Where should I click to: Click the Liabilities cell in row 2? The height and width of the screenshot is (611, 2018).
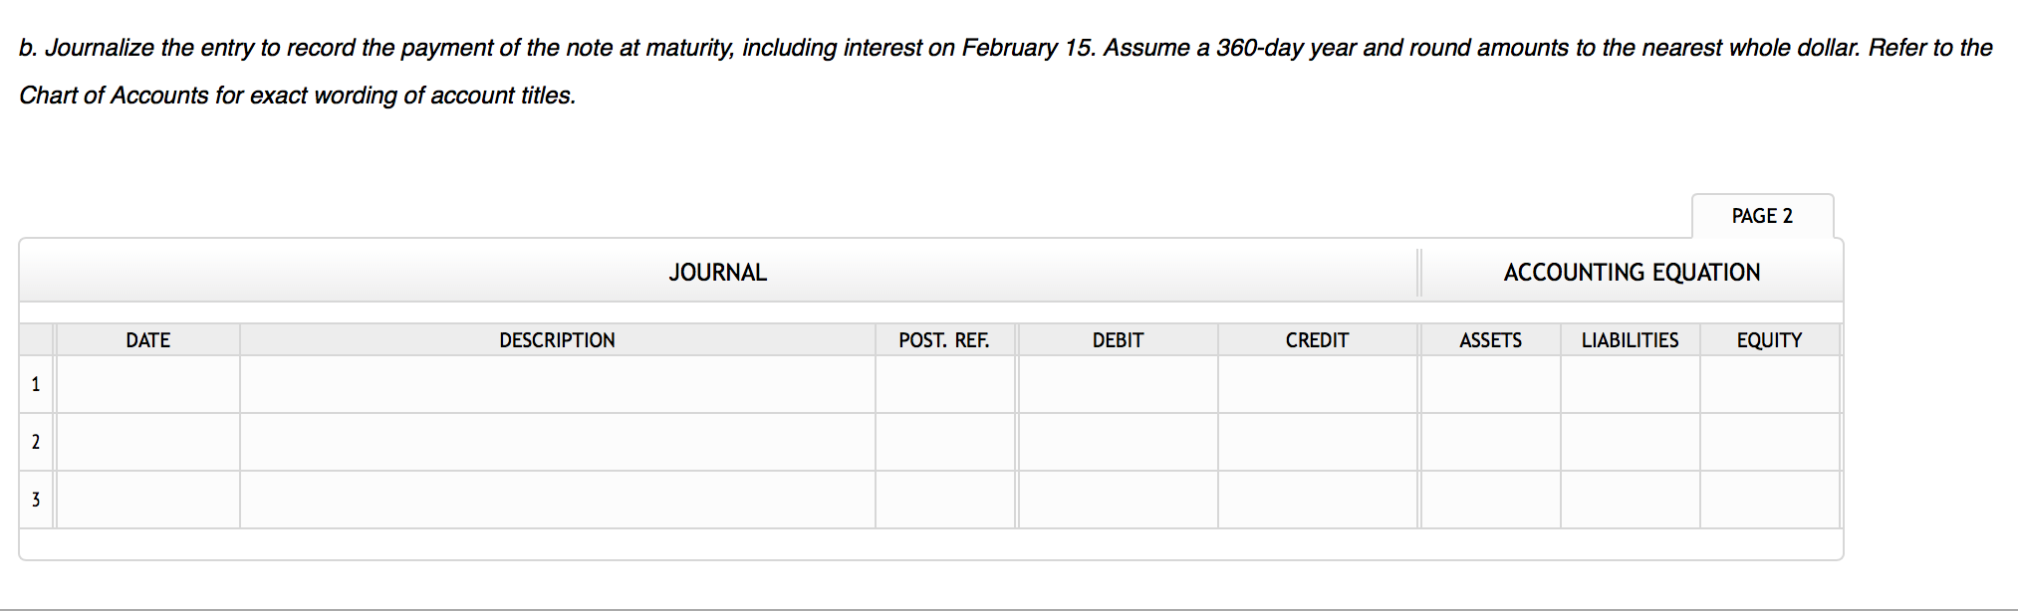[1630, 442]
